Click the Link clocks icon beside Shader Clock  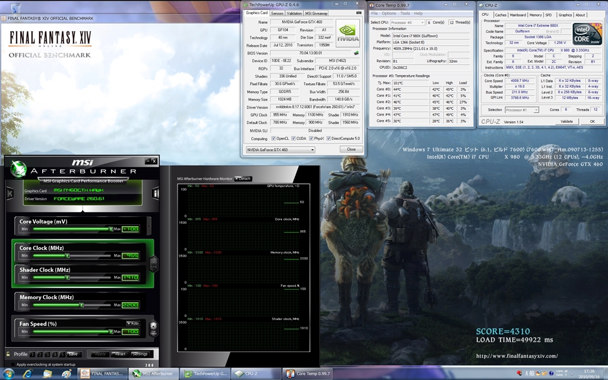point(153,263)
